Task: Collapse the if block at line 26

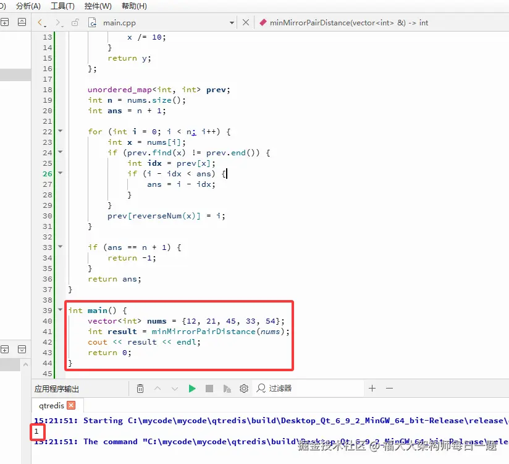Action: [60, 173]
